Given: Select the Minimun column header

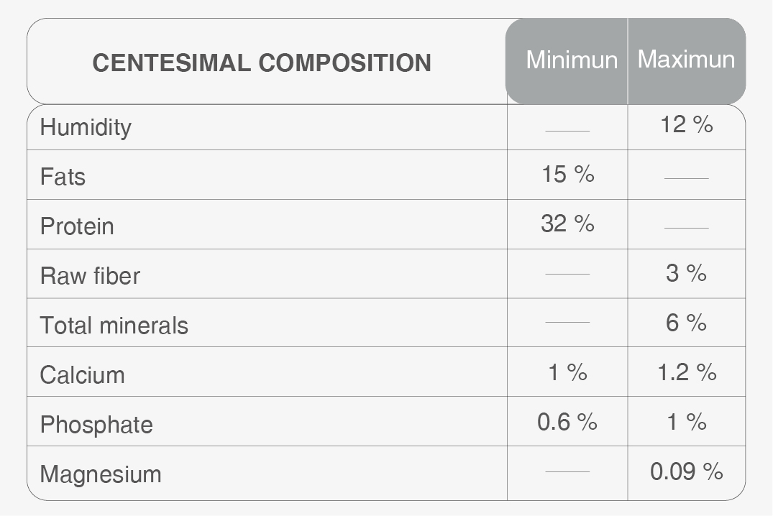Looking at the screenshot, I should click(572, 60).
